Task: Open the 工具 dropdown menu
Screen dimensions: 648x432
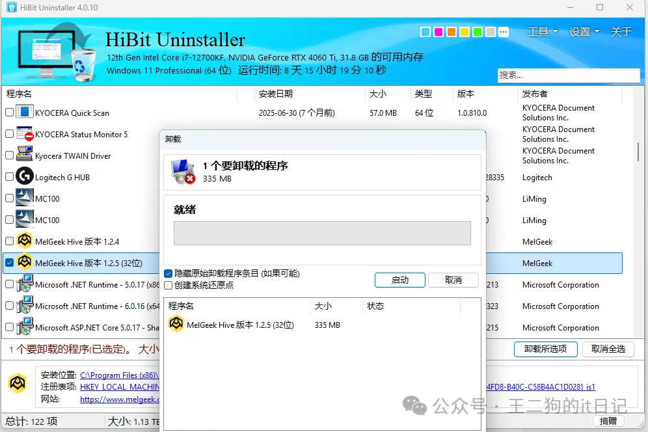Action: pos(543,31)
